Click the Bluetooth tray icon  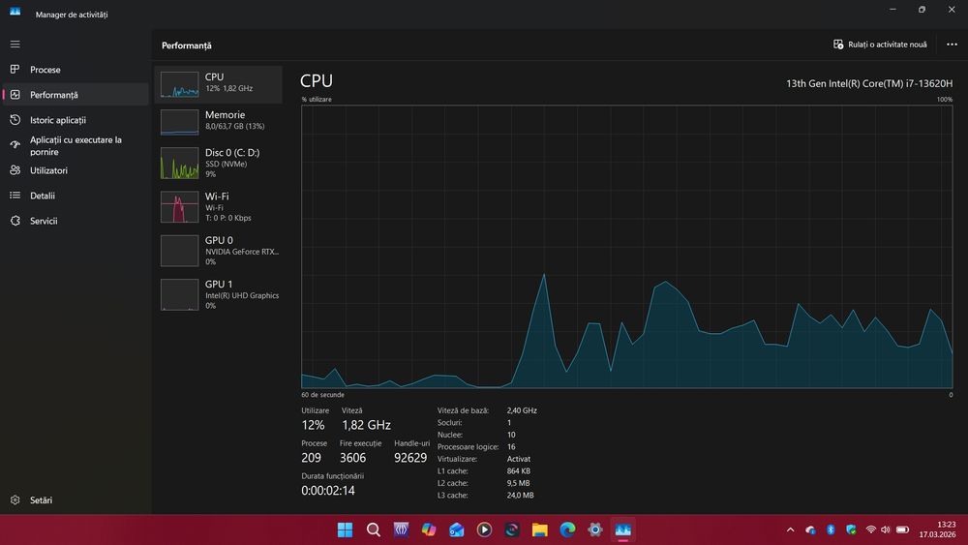pos(831,530)
